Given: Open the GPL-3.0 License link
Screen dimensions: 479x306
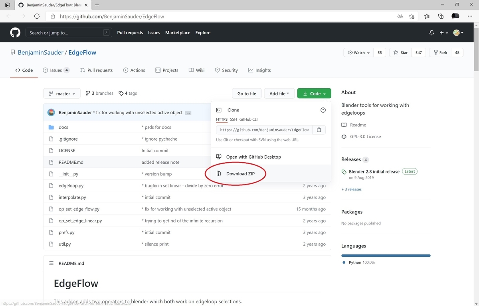Looking at the screenshot, I should coord(361,137).
